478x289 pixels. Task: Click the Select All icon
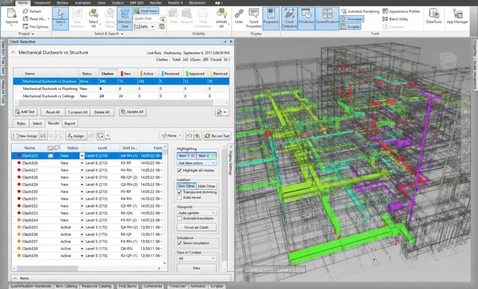pyautogui.click(x=93, y=14)
